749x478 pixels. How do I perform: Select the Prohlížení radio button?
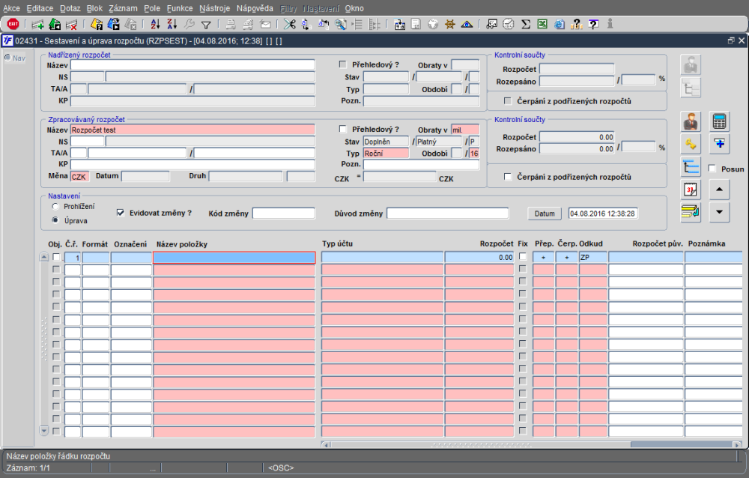pyautogui.click(x=55, y=205)
